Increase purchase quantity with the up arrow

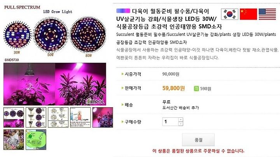point(181,120)
